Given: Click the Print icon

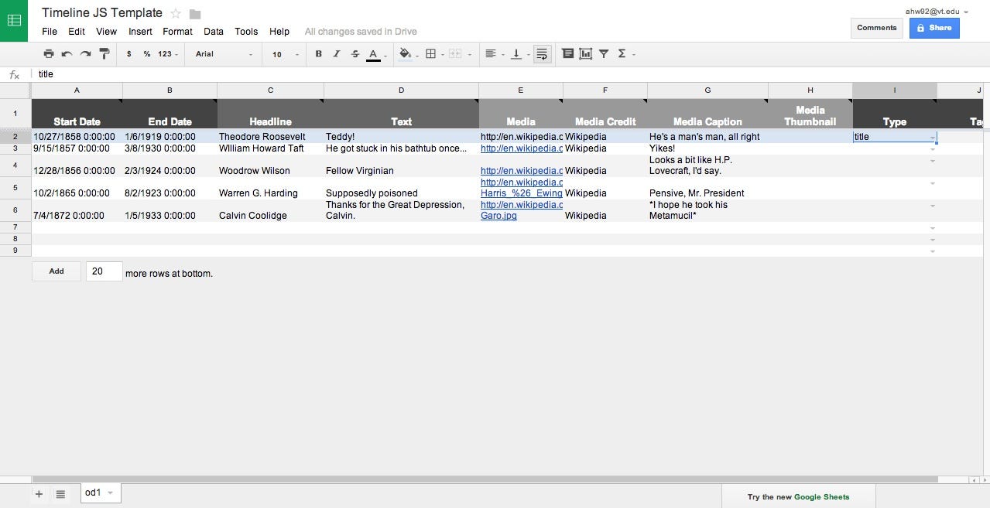Looking at the screenshot, I should click(x=48, y=53).
